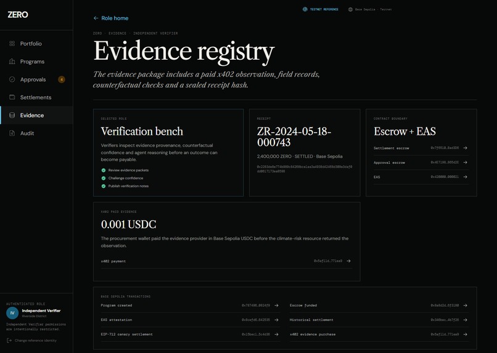Image resolution: width=497 pixels, height=353 pixels.
Task: Click EAS attestation hash 0x8cefd6…642535
Action: point(256,320)
